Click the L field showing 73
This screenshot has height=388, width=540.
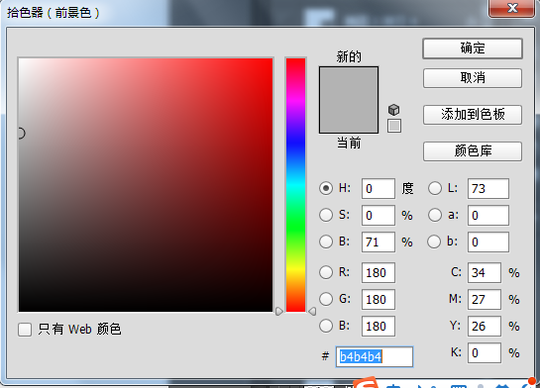(488, 188)
